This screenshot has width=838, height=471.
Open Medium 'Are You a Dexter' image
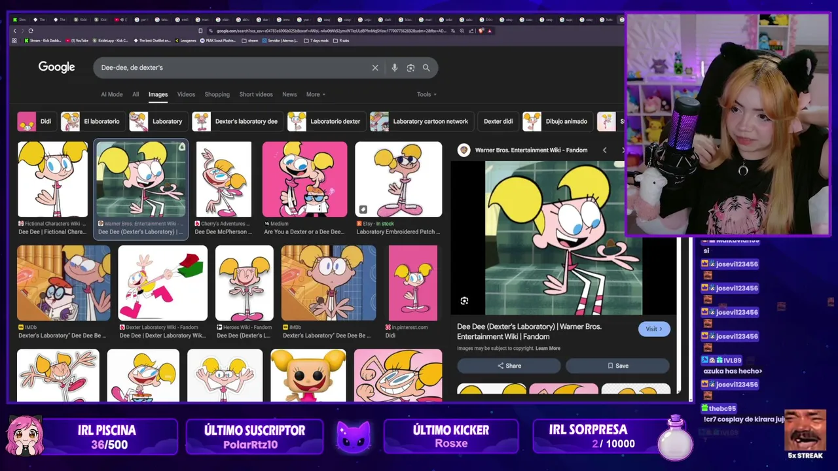(304, 179)
